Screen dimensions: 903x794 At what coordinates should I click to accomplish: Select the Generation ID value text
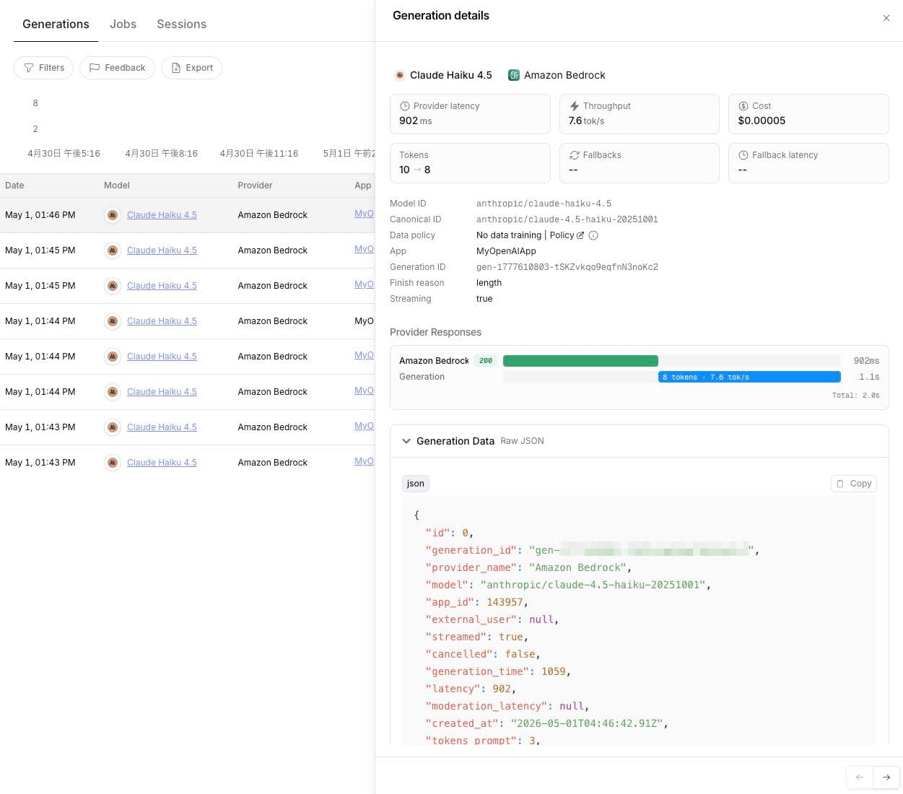coord(567,267)
